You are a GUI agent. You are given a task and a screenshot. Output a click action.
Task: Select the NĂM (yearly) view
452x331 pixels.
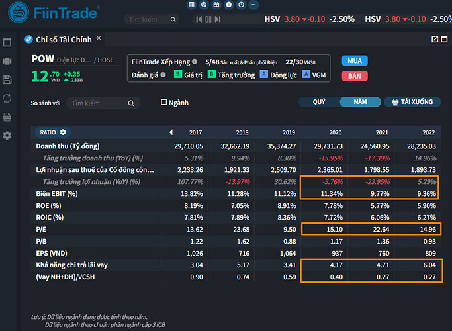pyautogui.click(x=360, y=102)
